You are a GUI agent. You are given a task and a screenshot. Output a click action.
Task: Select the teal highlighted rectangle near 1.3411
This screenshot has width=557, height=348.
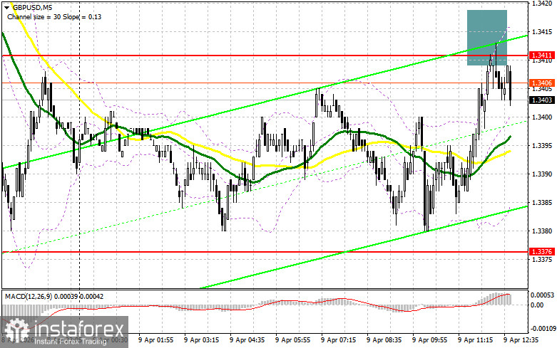tap(487, 38)
